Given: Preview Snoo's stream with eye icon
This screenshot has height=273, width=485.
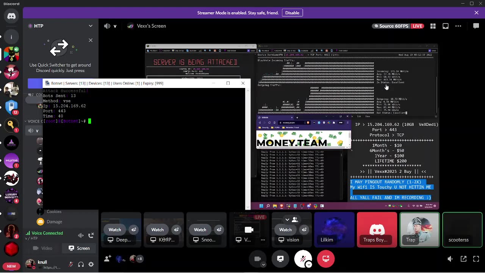Looking at the screenshot, I should [219, 230].
